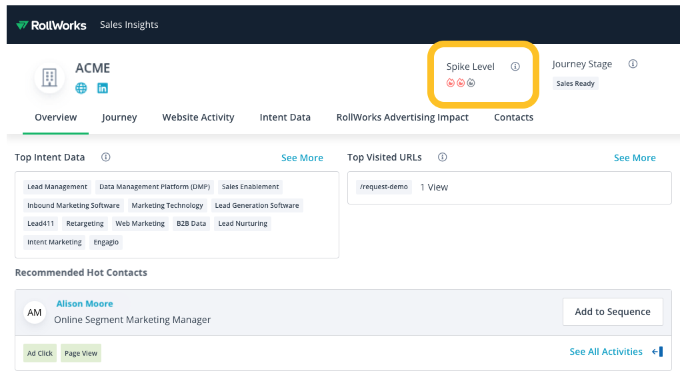Click the Top Intent Data info icon
Image resolution: width=680 pixels, height=375 pixels.
tap(106, 157)
